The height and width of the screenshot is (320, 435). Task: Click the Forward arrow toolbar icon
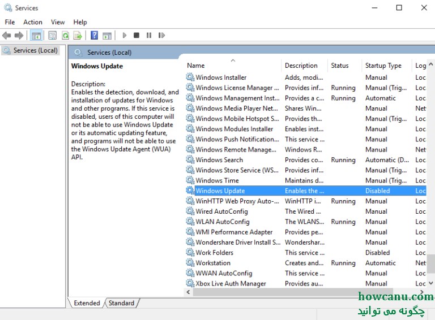pos(19,36)
